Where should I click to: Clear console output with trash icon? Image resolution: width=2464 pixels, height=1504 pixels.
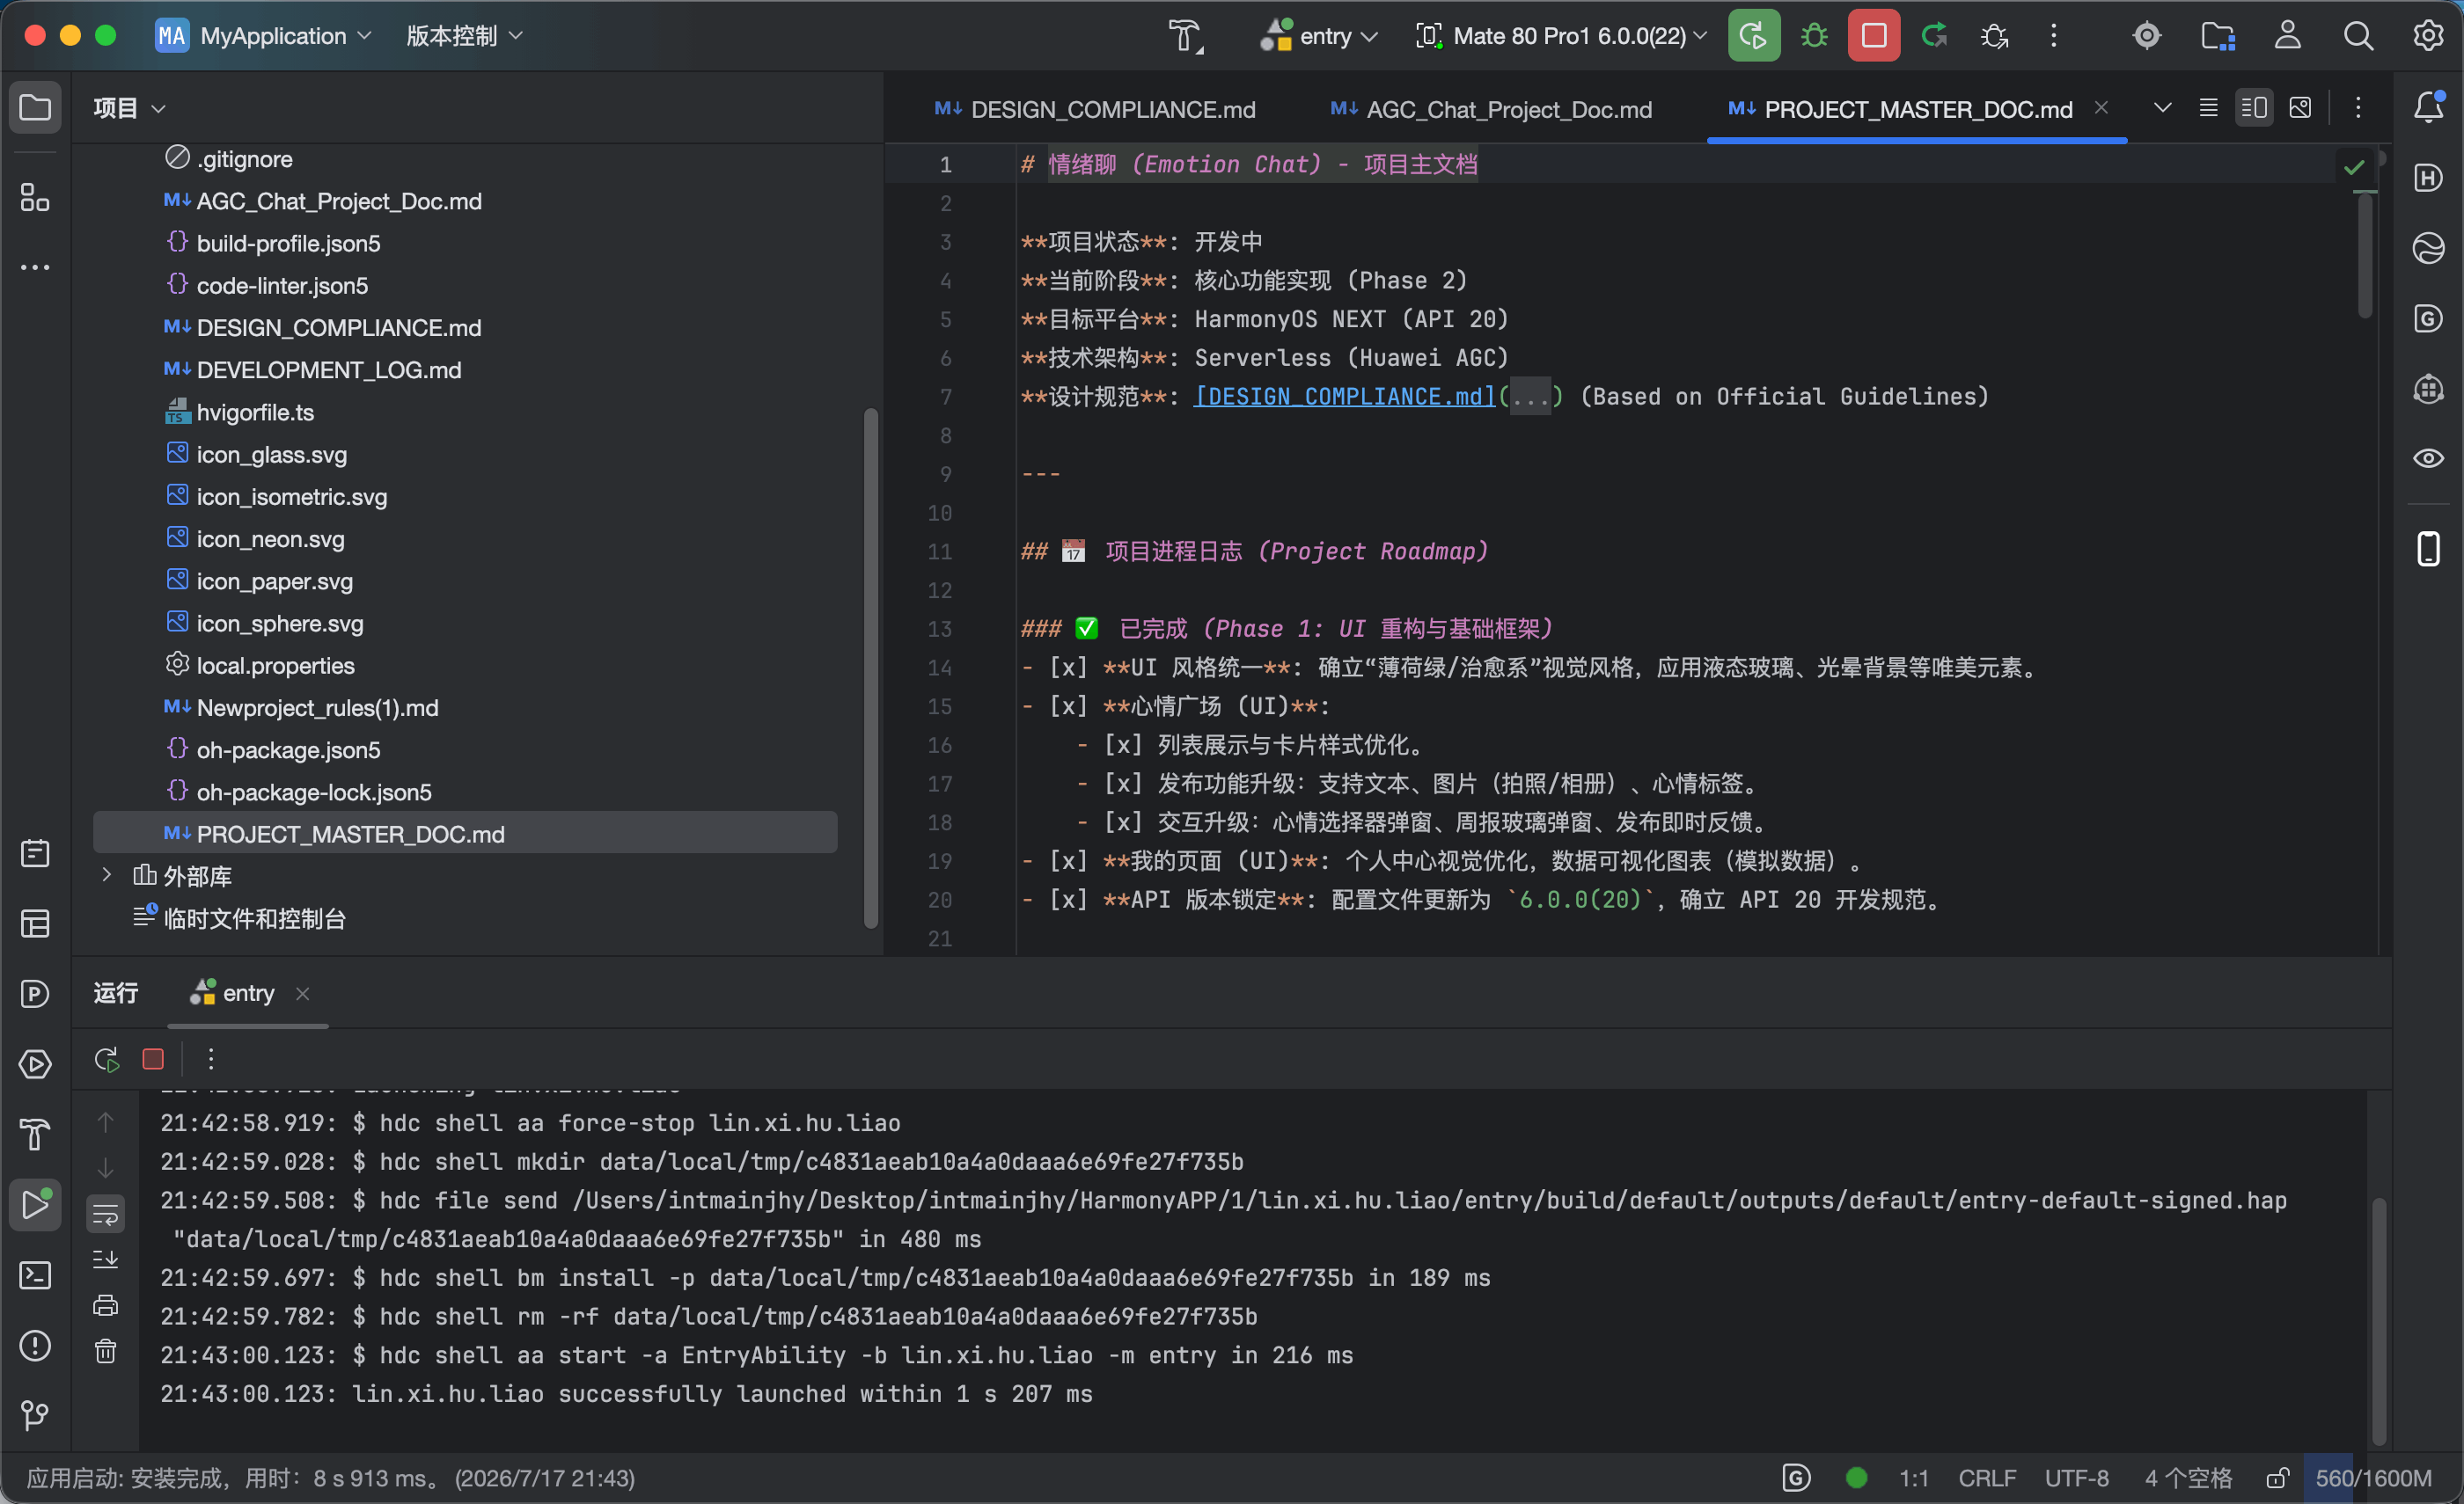coord(105,1351)
